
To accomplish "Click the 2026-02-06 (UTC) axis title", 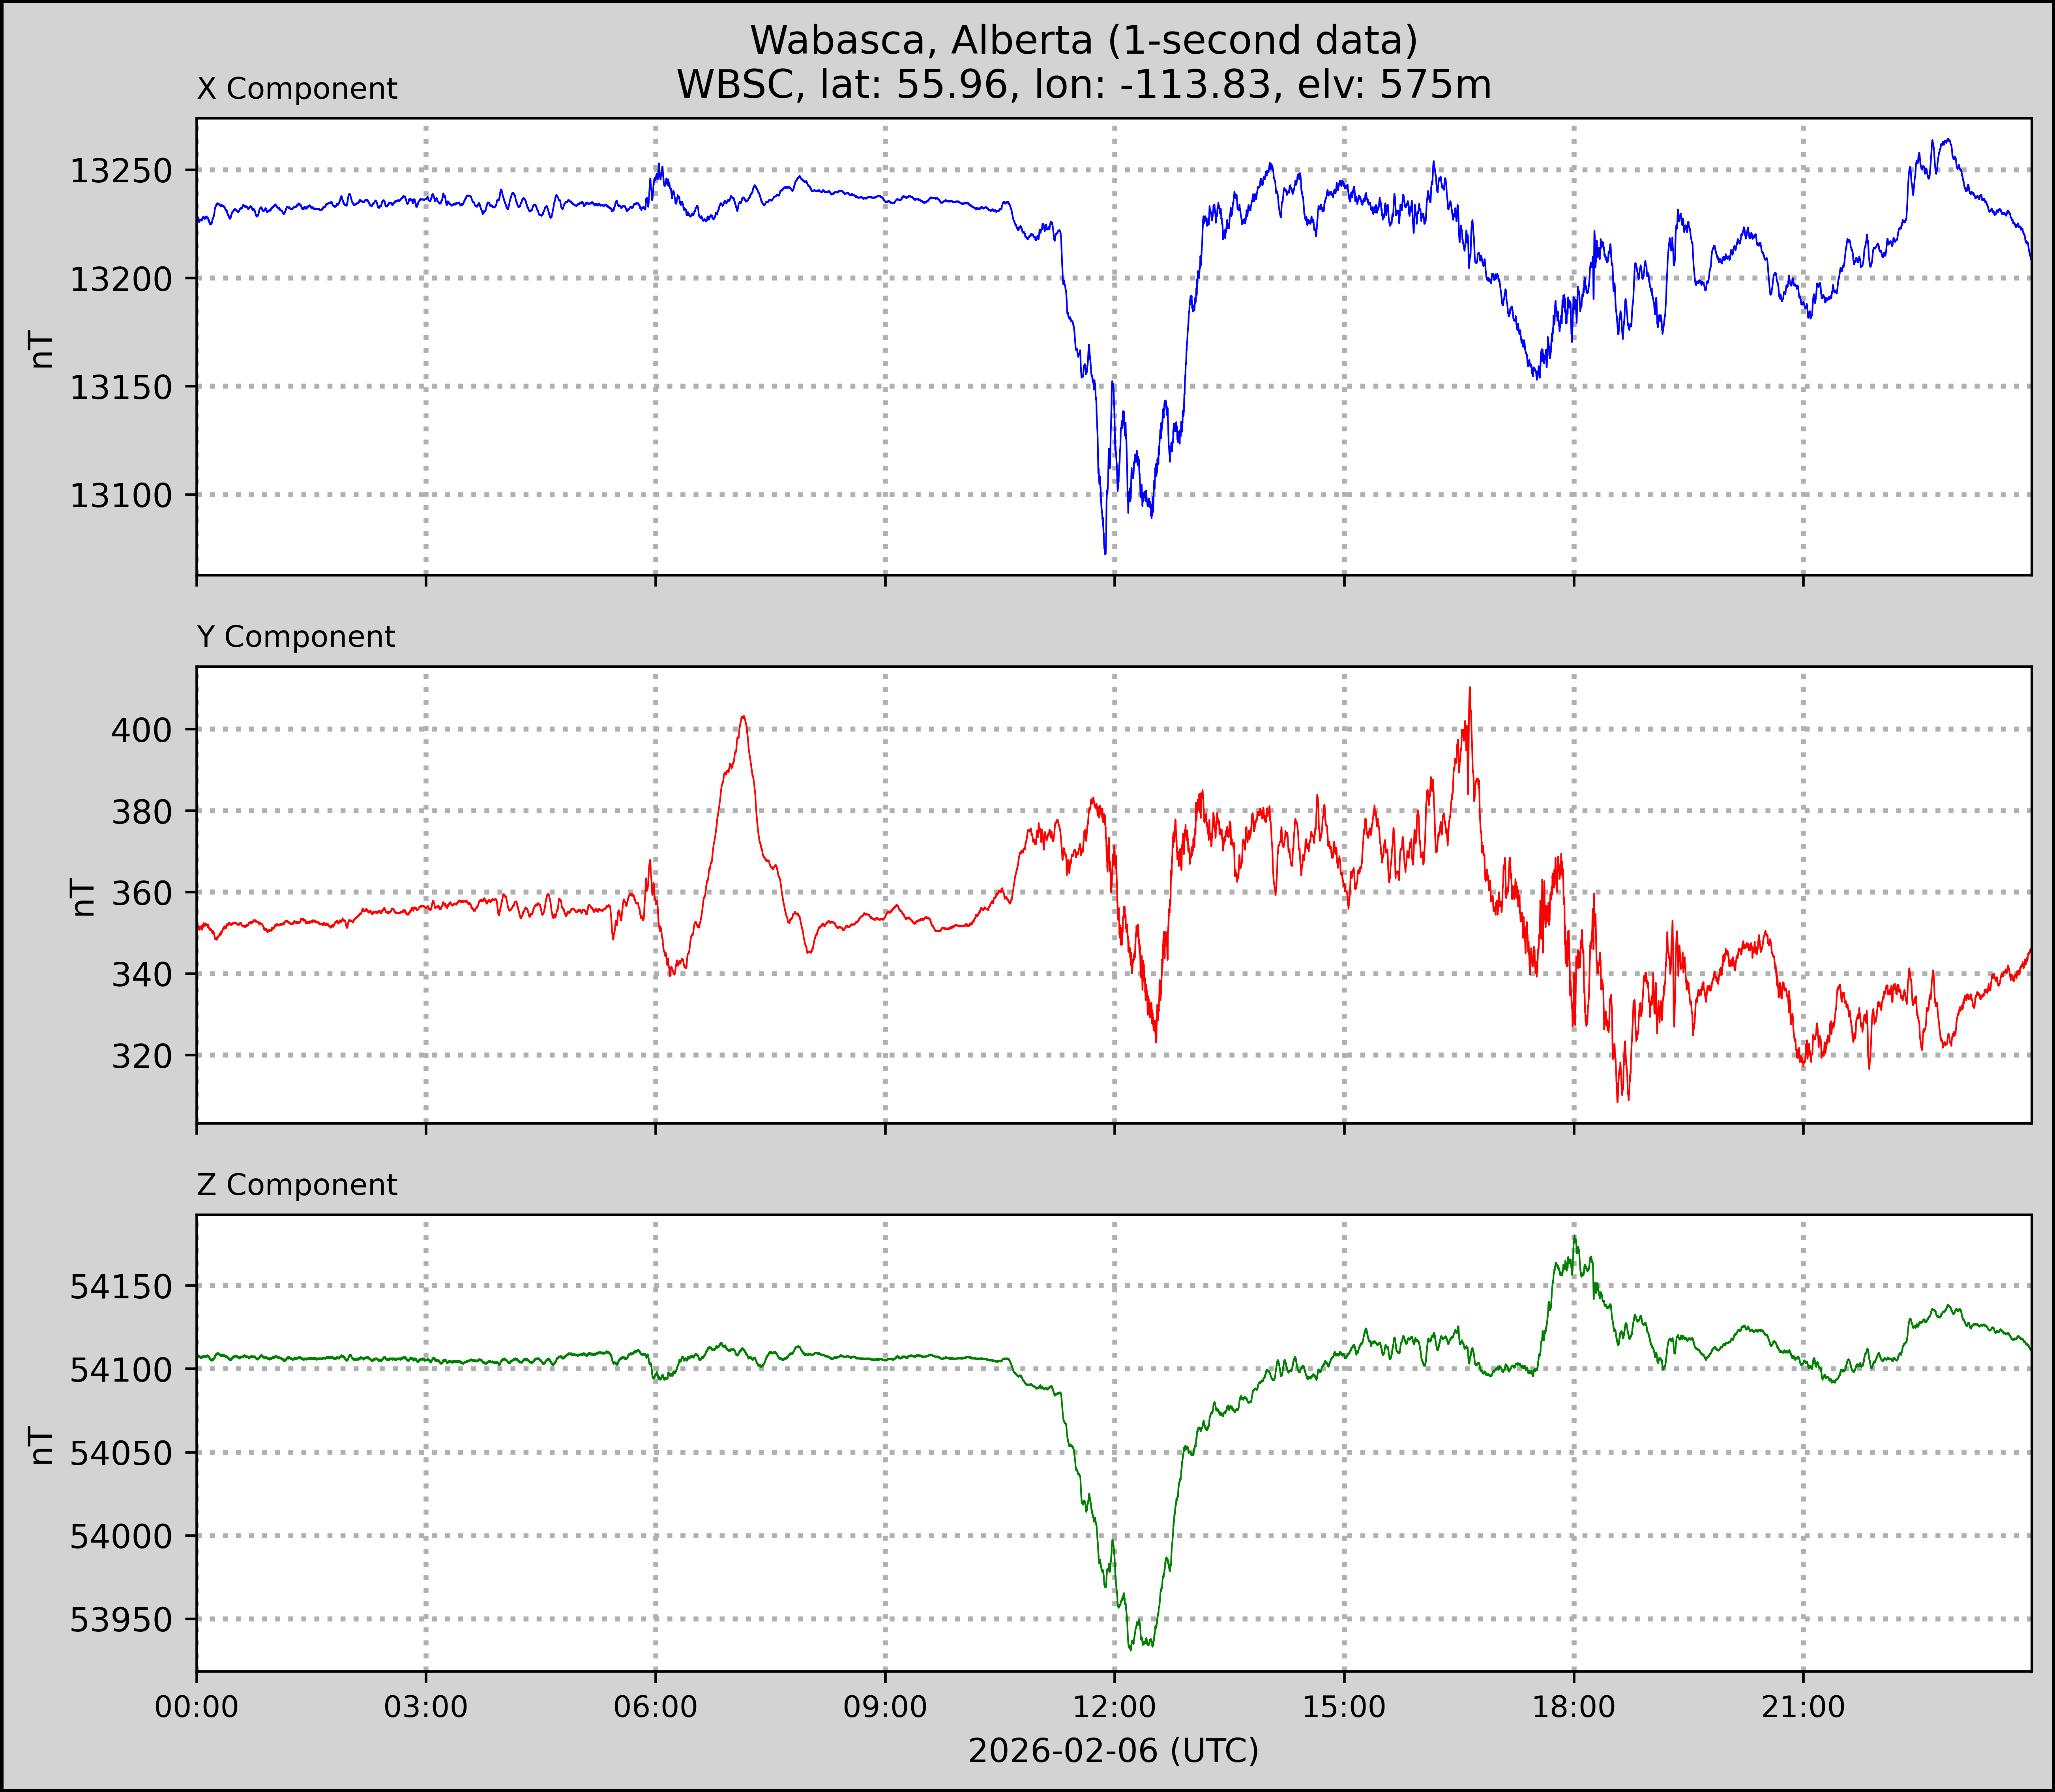I will coord(1113,1751).
